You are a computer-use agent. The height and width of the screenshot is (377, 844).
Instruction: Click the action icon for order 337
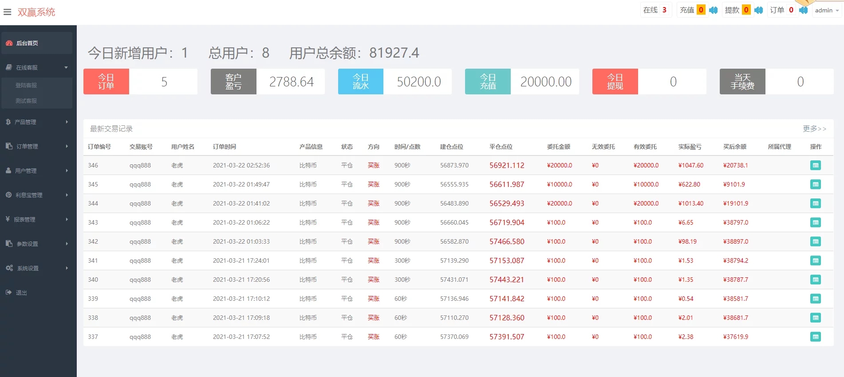pyautogui.click(x=815, y=337)
